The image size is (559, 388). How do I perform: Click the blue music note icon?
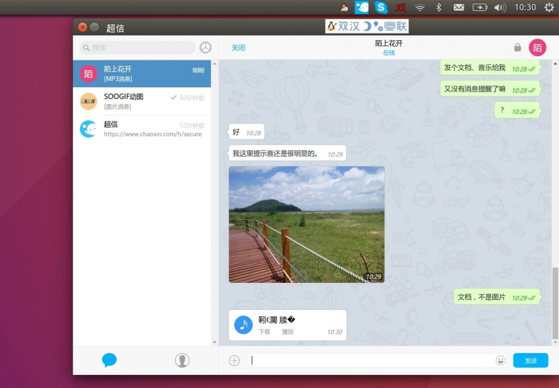click(x=243, y=325)
